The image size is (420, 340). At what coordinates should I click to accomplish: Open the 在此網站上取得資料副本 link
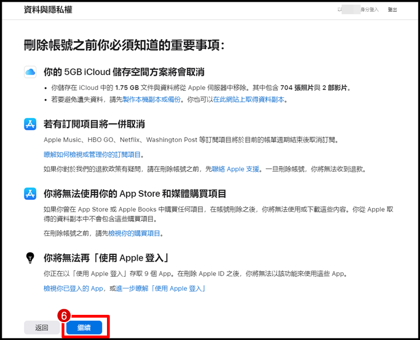249,100
